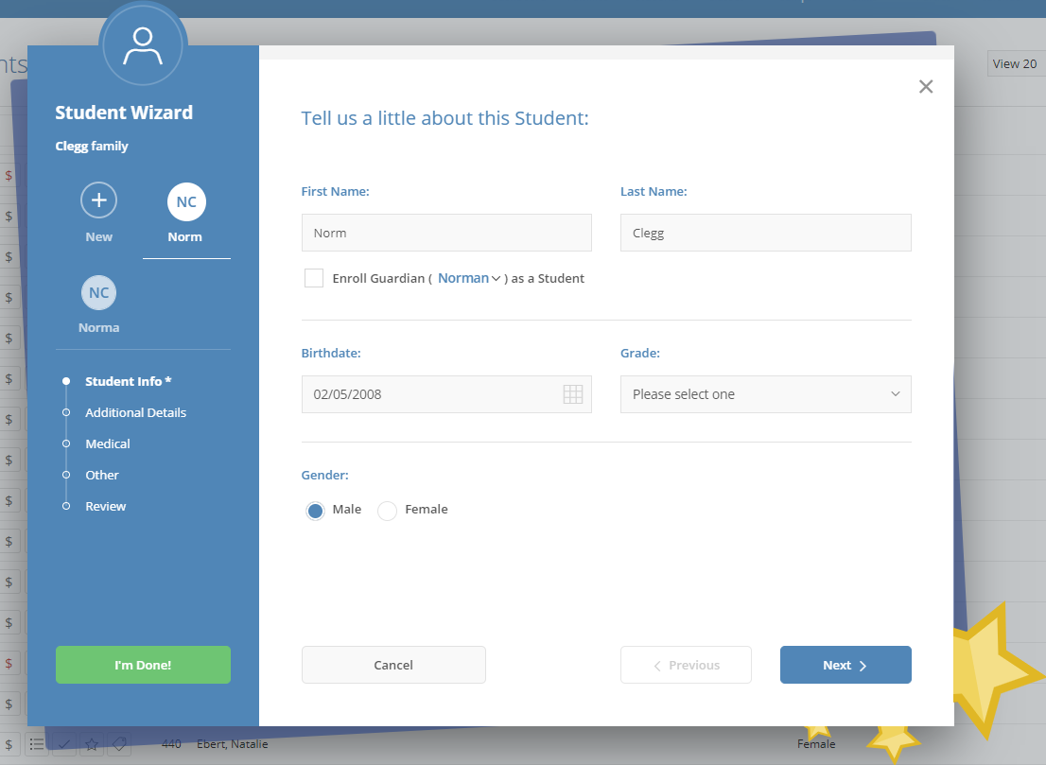Click into the First Name field

pyautogui.click(x=445, y=233)
